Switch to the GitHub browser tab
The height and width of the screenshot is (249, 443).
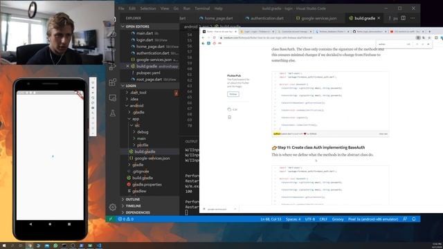tap(369, 32)
